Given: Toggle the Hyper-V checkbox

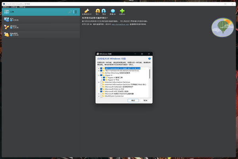Looking at the screenshot, I should point(102,75).
